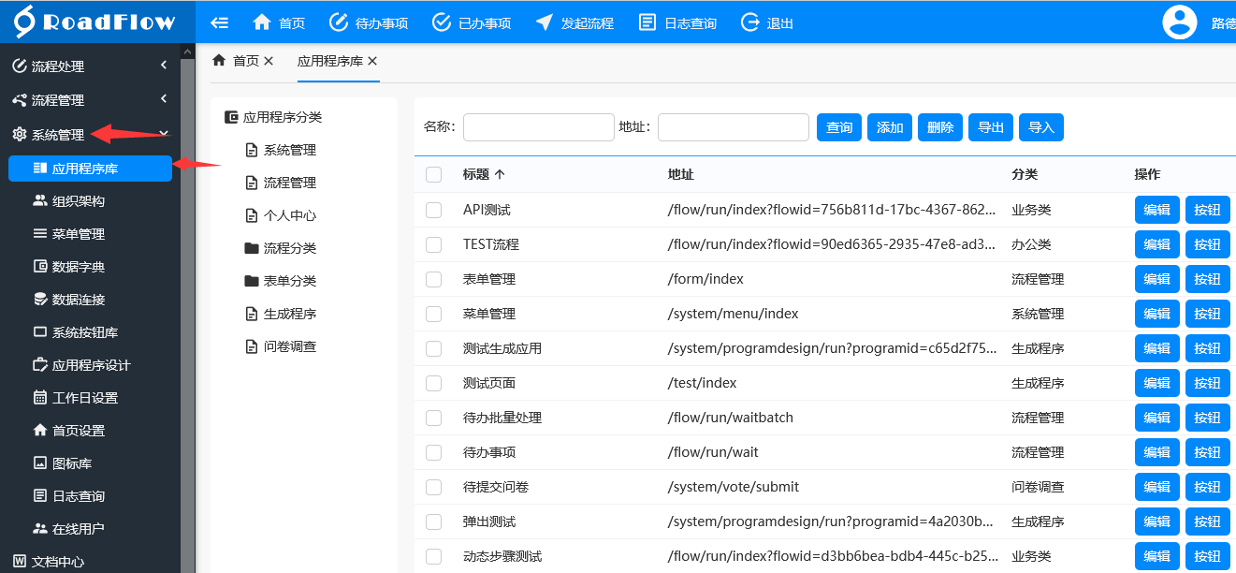Expand 流程管理 sidebar menu
This screenshot has width=1236, height=573.
coord(90,99)
